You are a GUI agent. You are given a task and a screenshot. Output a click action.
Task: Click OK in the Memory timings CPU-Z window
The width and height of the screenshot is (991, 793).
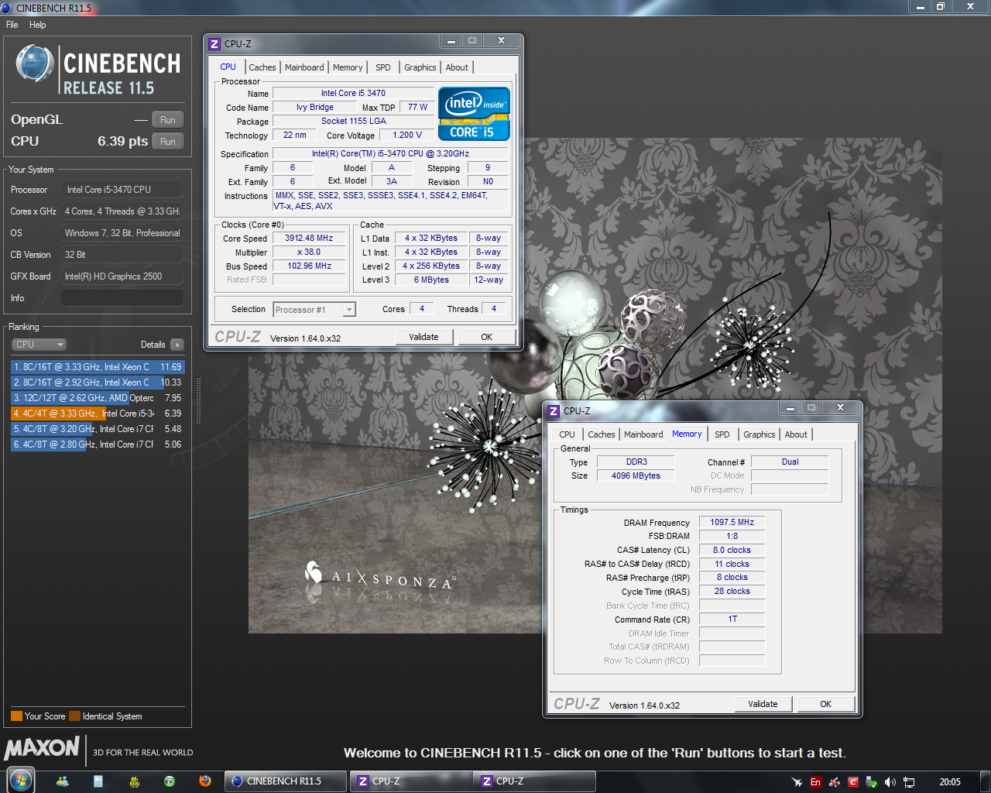click(826, 704)
